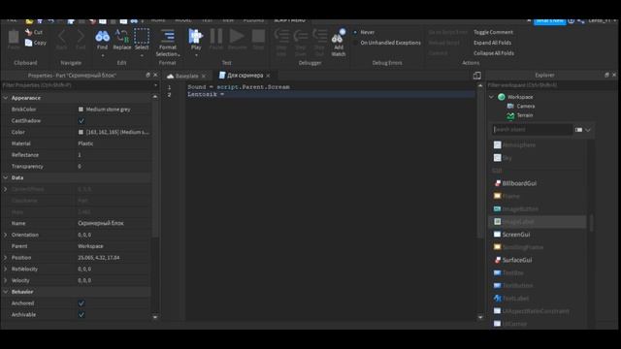Choose TextBox from the insert list

click(513, 272)
